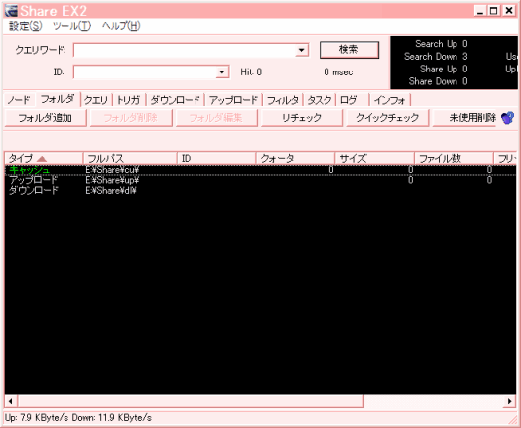Viewport: 521px width, 428px height.
Task: Click the 検索 search button
Action: click(x=349, y=50)
